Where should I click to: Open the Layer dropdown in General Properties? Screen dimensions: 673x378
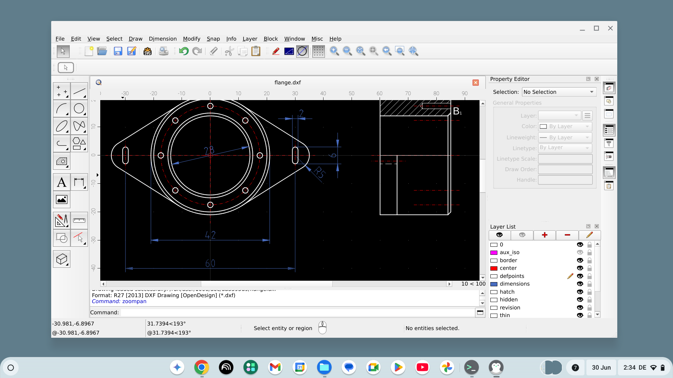pyautogui.click(x=559, y=115)
